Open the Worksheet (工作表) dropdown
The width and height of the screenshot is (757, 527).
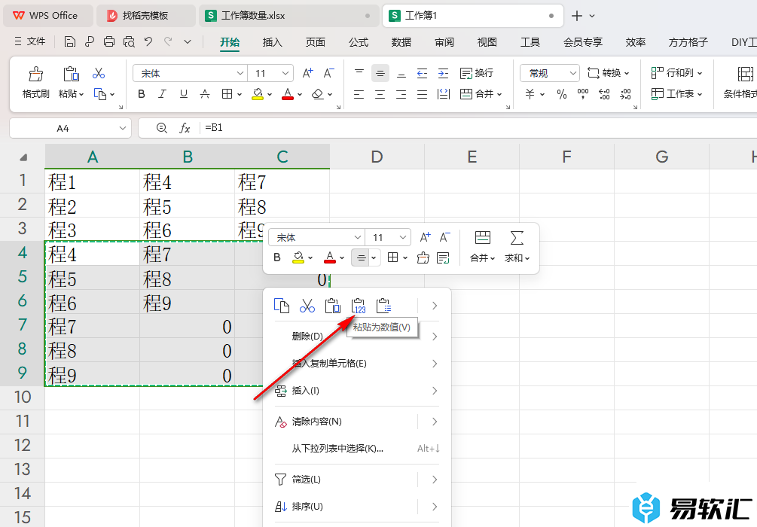[676, 94]
